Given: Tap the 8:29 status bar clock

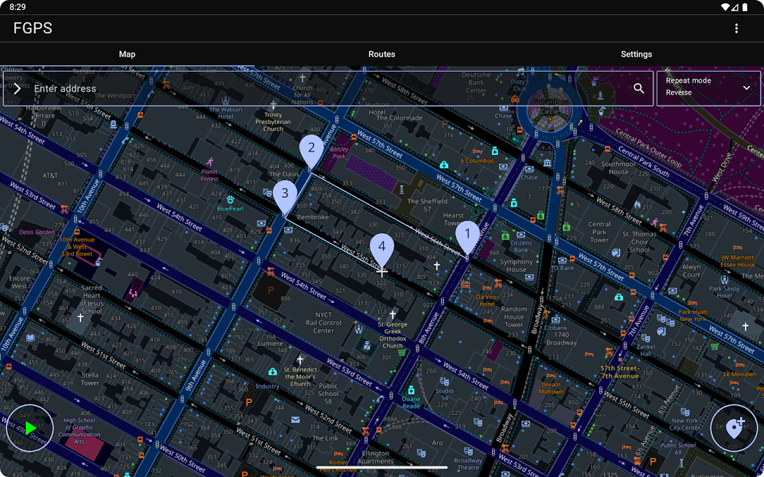Looking at the screenshot, I should pos(18,7).
